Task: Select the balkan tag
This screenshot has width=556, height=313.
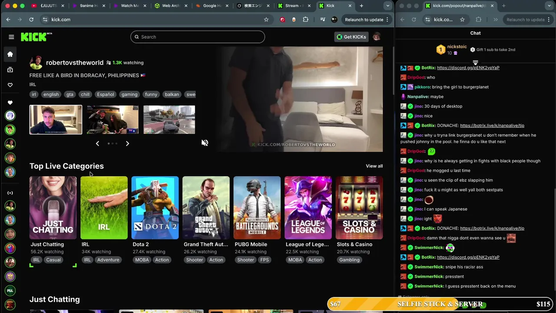Action: pos(172,94)
